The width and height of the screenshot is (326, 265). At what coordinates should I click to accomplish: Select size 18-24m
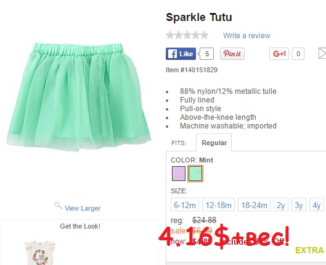(x=254, y=204)
